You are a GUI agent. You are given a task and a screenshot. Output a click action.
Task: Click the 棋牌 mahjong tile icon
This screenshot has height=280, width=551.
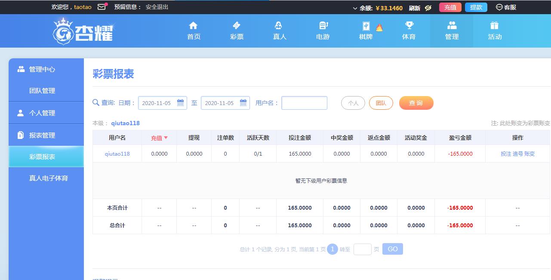click(365, 26)
